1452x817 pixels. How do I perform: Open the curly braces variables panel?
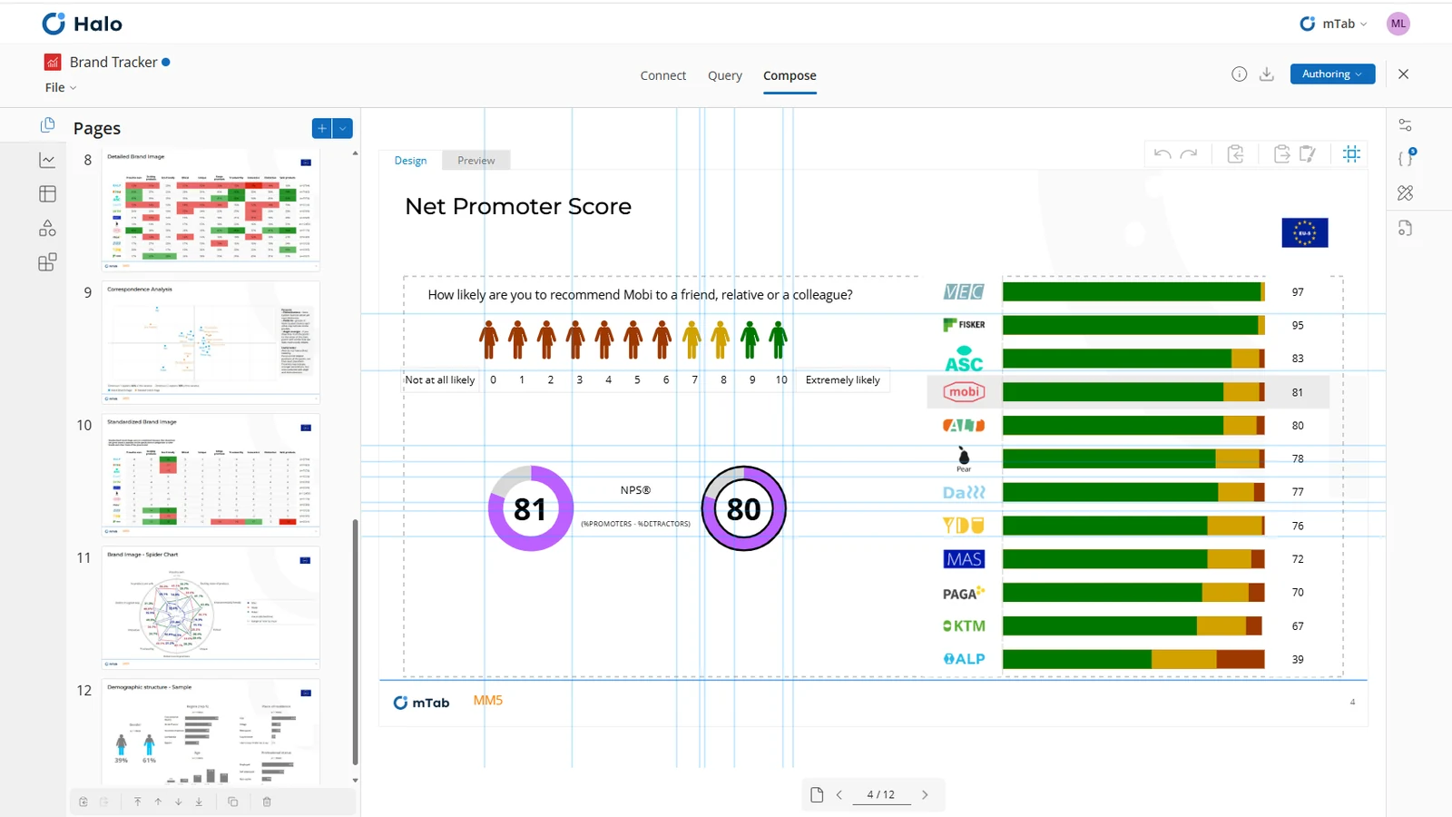click(1406, 158)
